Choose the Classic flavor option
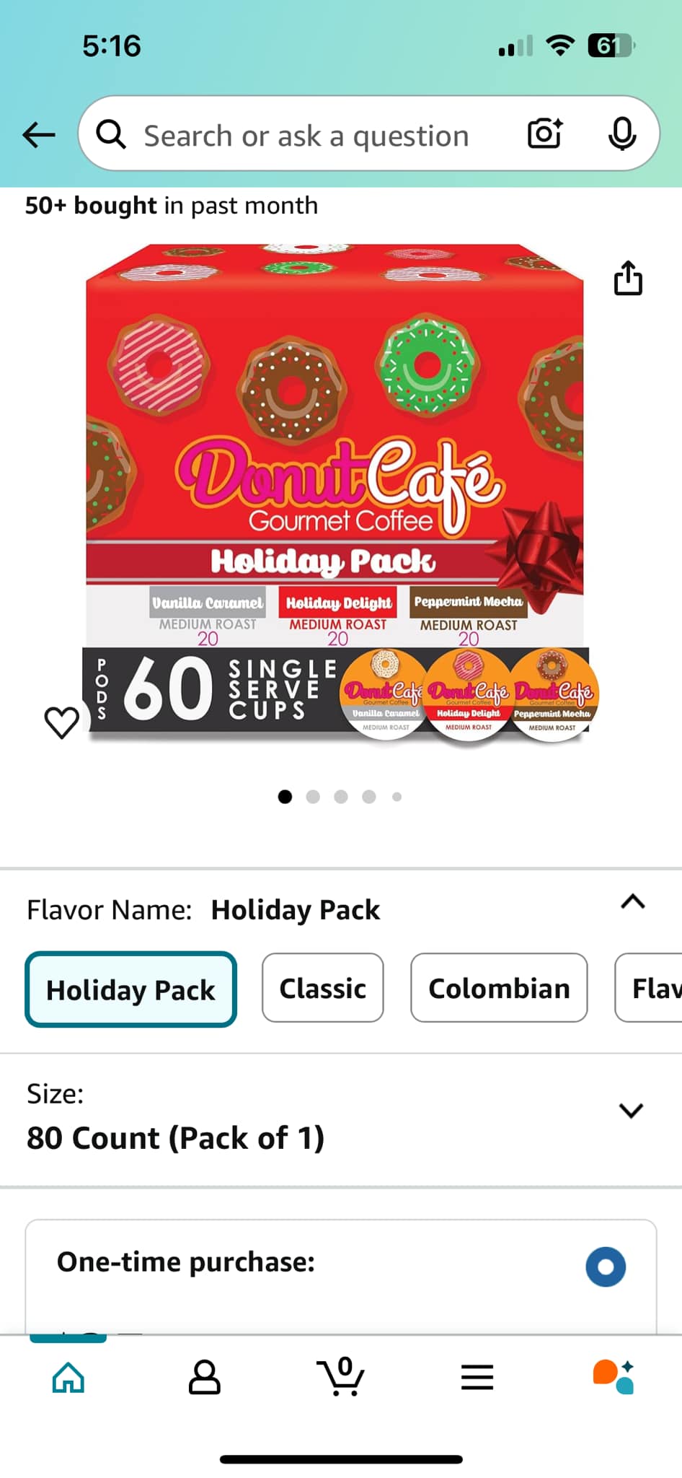 [x=323, y=988]
